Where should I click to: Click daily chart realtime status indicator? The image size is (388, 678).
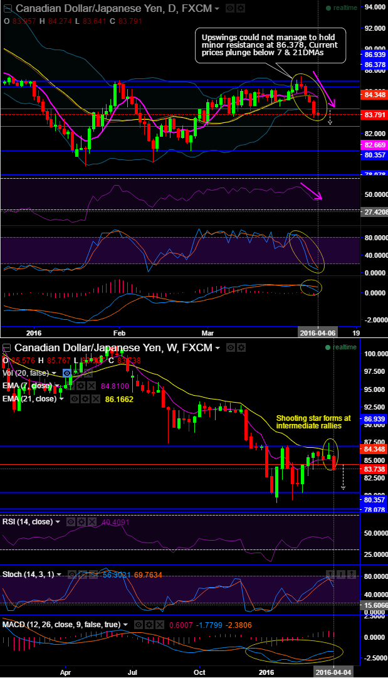(x=341, y=8)
